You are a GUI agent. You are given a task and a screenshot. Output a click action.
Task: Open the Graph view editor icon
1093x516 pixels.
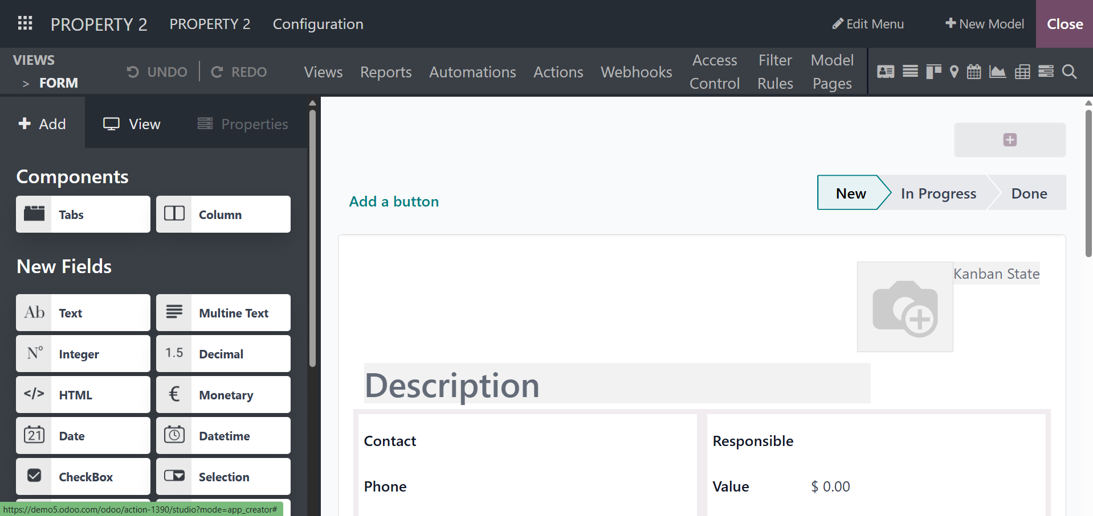click(997, 72)
